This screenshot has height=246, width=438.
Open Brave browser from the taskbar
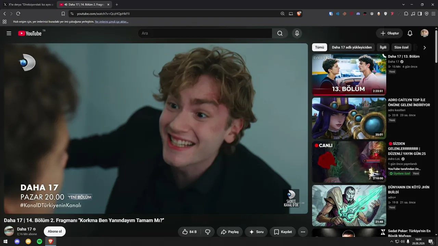pos(50,242)
